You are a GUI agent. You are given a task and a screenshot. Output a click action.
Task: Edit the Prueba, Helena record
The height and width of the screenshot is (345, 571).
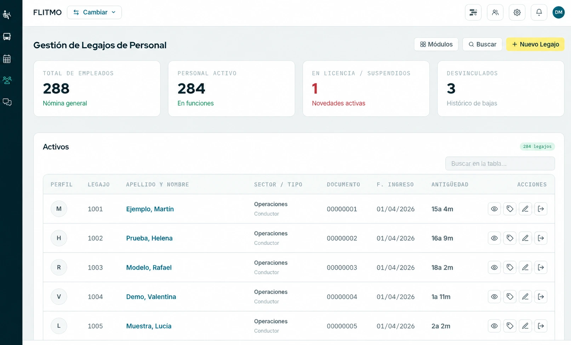coord(525,238)
